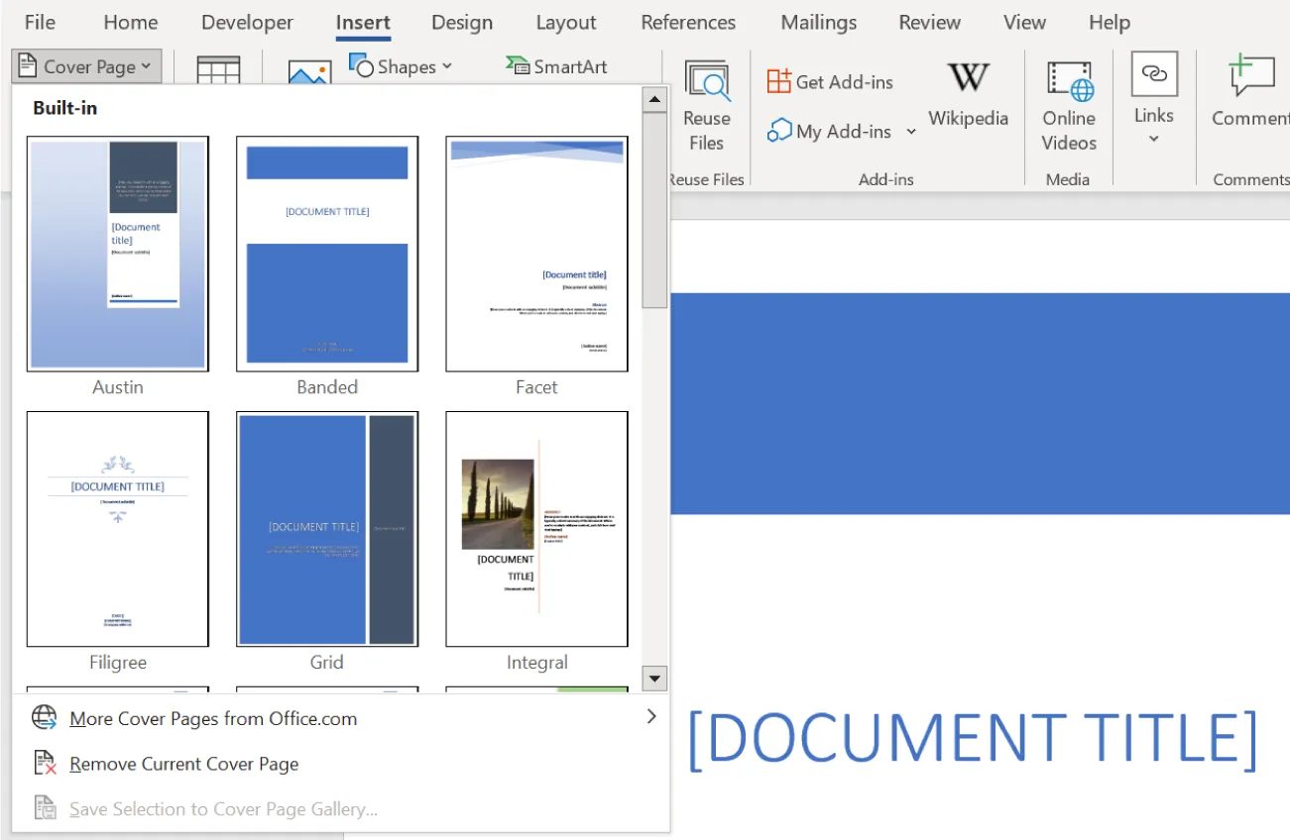Click the gallery scrollbar down arrow

click(653, 679)
